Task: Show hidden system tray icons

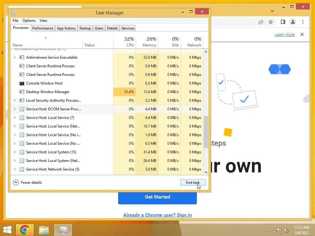Action: click(271, 230)
